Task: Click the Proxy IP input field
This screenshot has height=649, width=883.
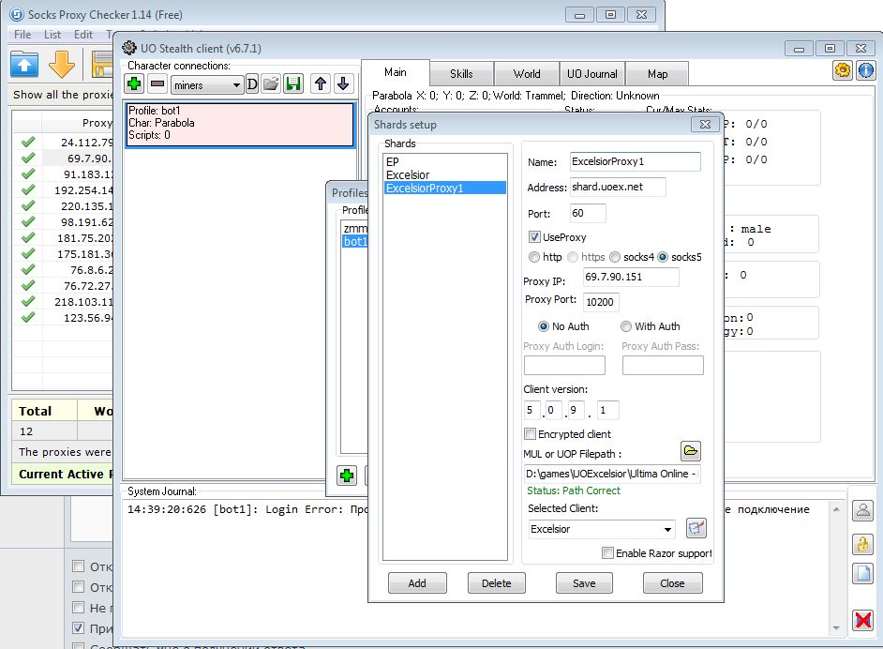Action: pos(630,277)
